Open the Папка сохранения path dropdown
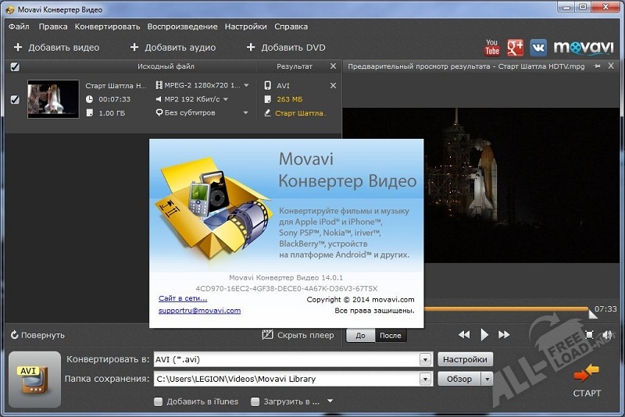 click(425, 380)
